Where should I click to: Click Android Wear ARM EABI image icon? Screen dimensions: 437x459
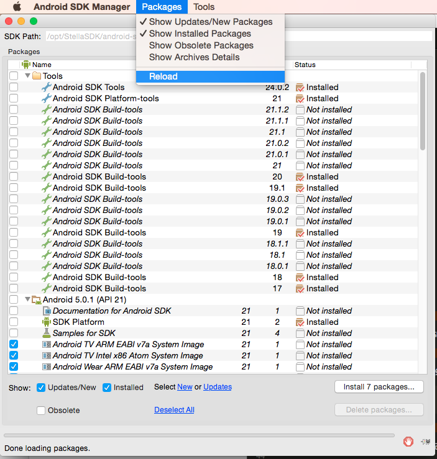click(x=47, y=366)
